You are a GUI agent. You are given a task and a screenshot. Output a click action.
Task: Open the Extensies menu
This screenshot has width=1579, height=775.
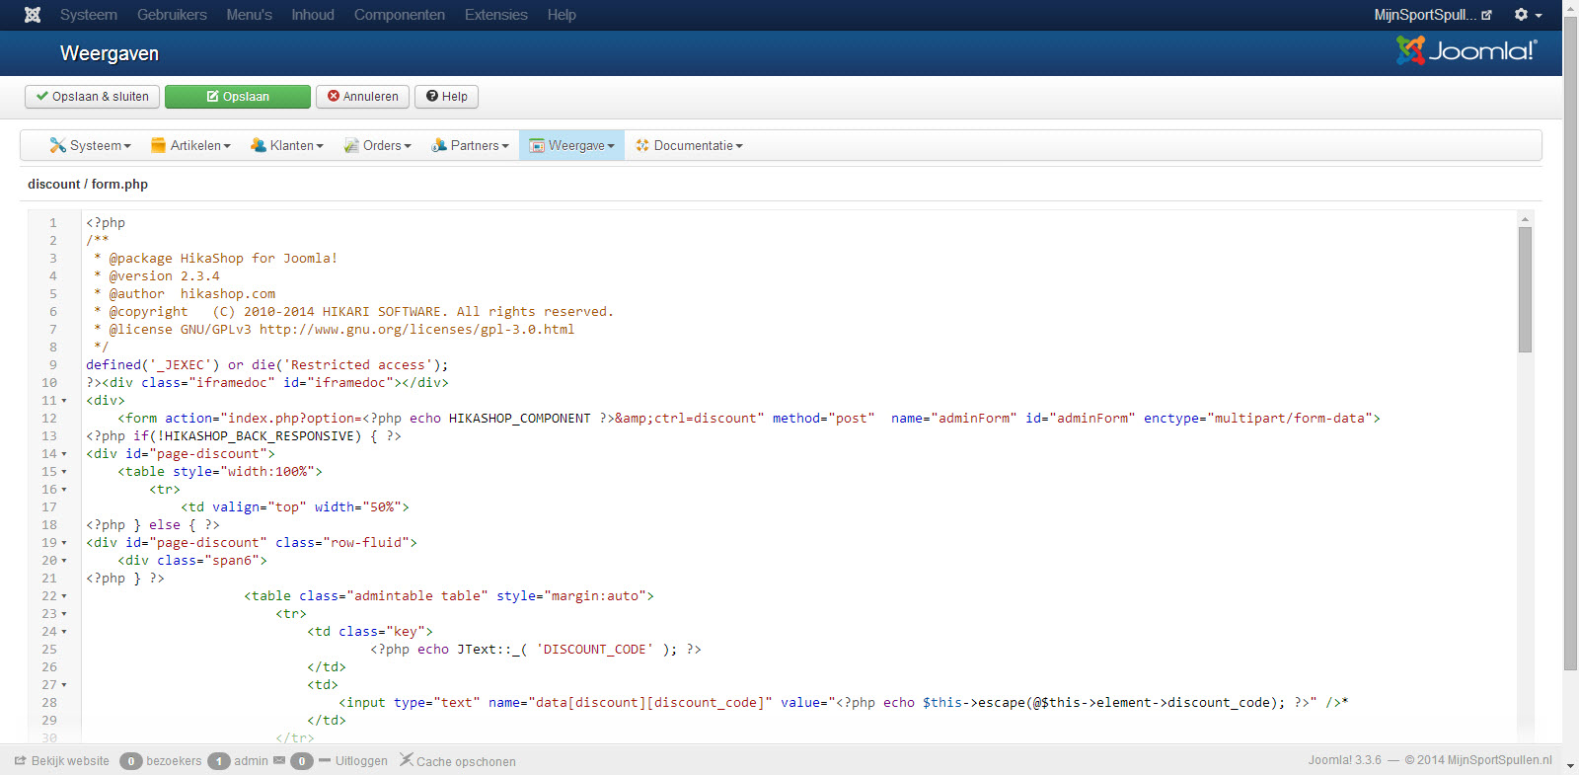(495, 15)
